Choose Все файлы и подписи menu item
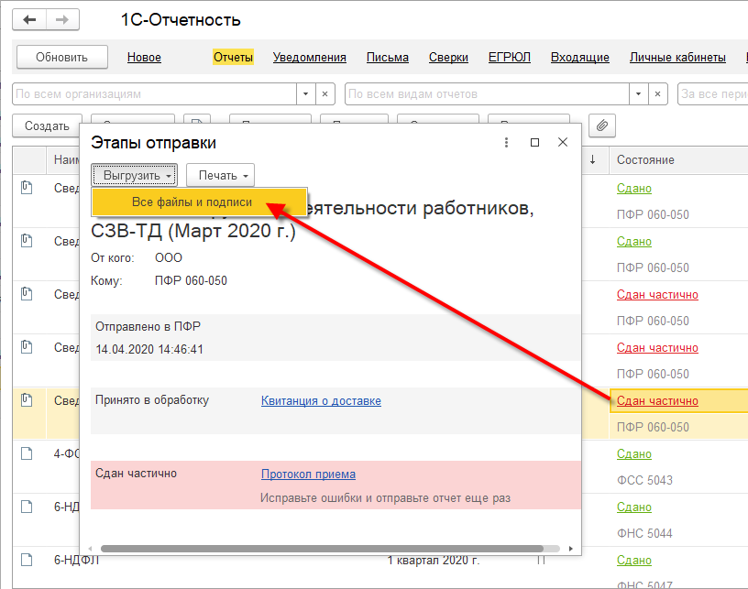748x589 pixels. pos(199,202)
